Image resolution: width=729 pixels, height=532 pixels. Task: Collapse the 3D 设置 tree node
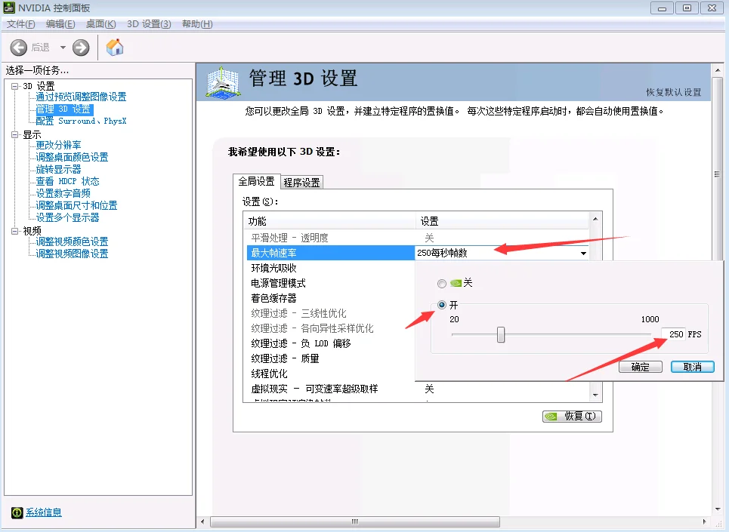click(x=15, y=86)
